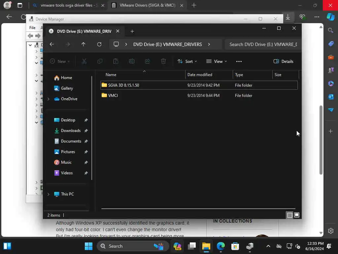The image size is (338, 254).
Task: Open Browser essentials heart icon in Edge
Action: coord(302,17)
